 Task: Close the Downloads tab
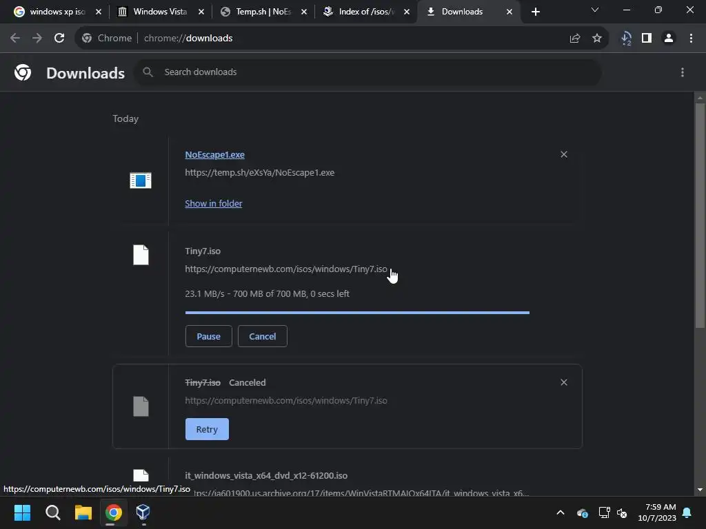tap(510, 12)
